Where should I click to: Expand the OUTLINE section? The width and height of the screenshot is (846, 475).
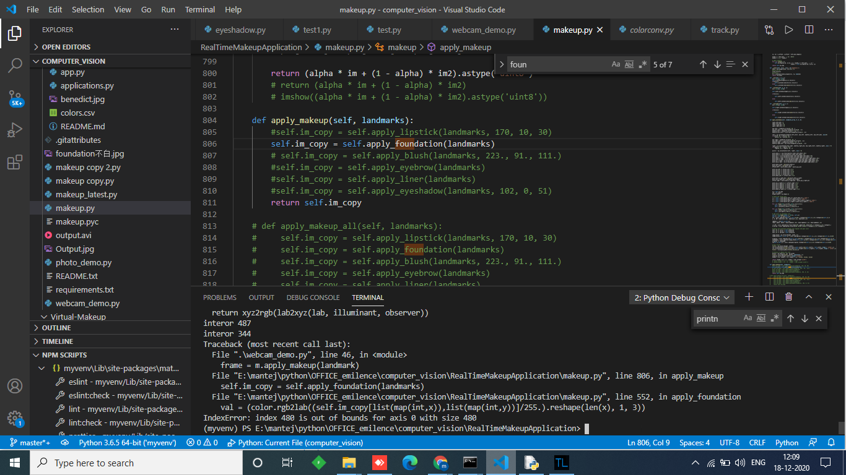click(x=110, y=328)
